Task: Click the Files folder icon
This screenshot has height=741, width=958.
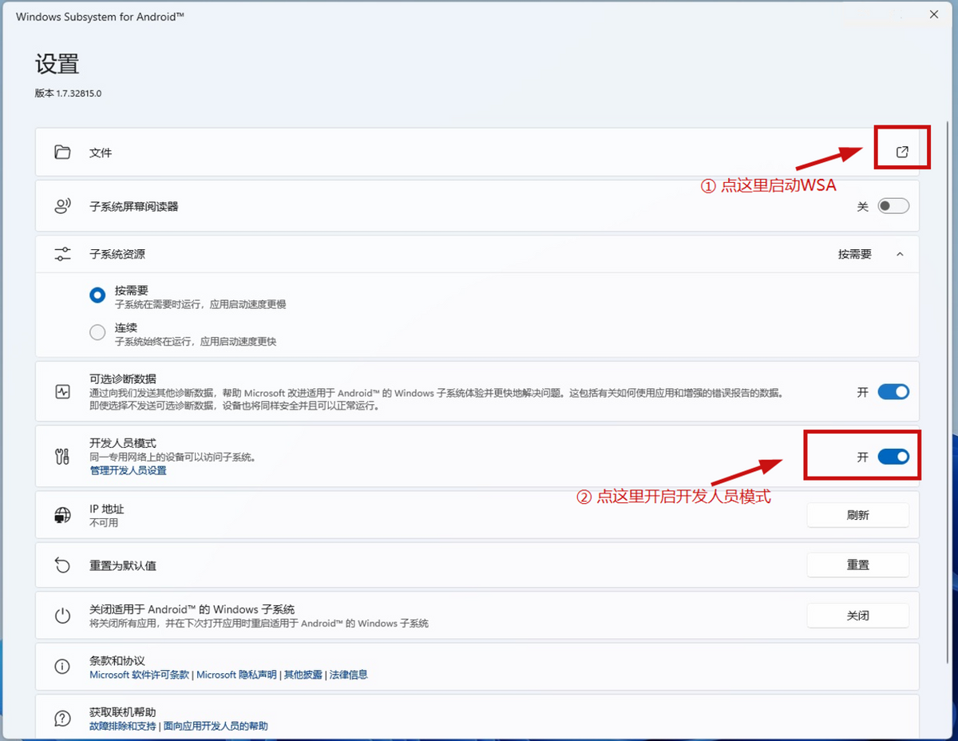Action: [62, 152]
